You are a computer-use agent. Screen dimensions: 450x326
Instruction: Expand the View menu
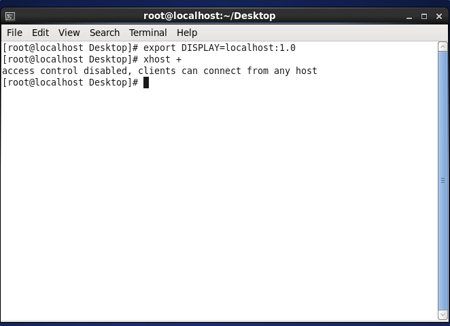coord(69,33)
